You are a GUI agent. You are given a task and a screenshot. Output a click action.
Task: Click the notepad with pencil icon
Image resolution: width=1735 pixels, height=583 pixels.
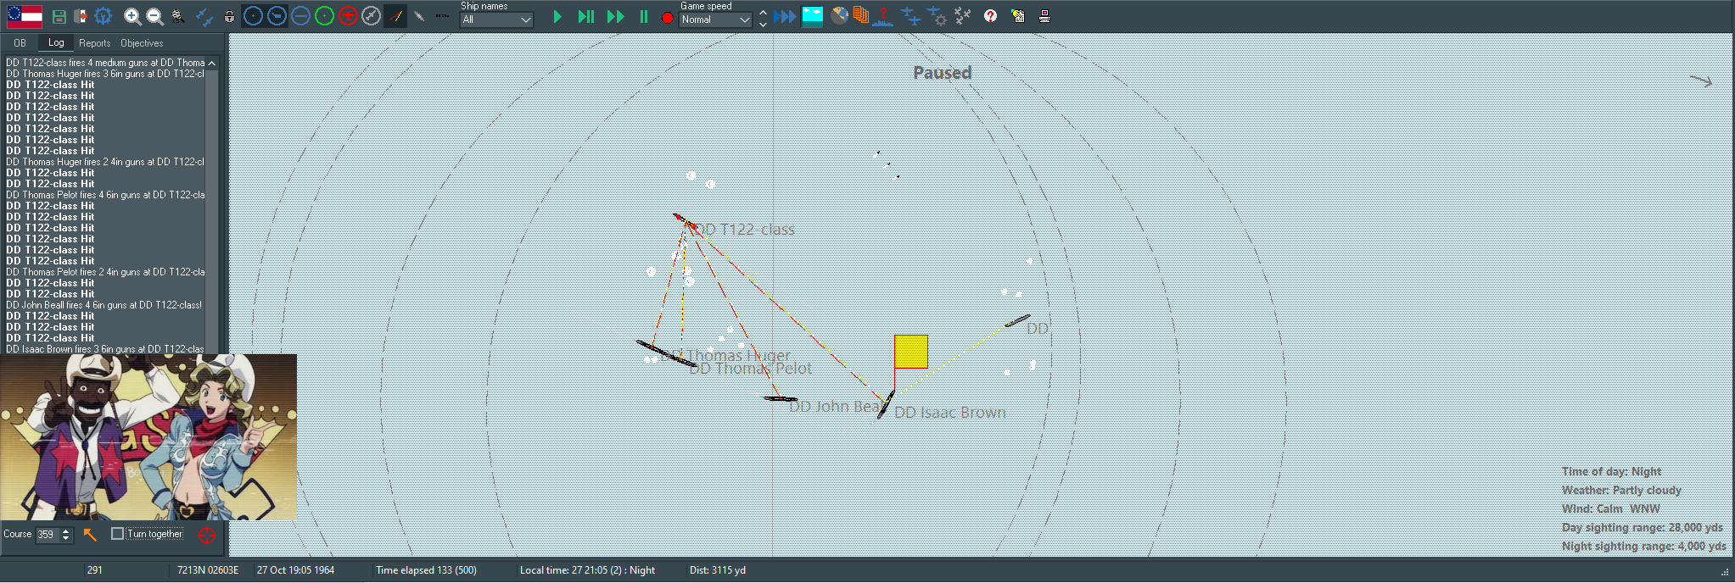point(1017,15)
